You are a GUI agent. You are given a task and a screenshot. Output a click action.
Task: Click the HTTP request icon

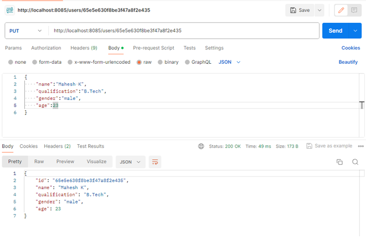click(x=9, y=10)
